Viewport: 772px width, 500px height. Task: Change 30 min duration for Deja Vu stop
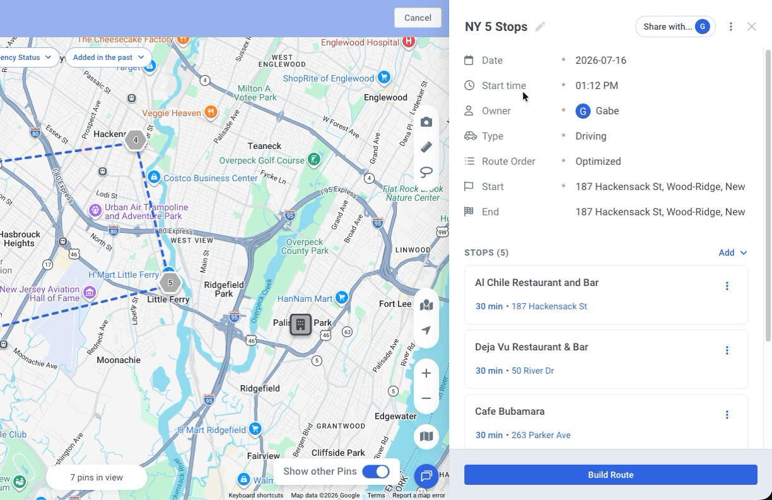click(489, 371)
